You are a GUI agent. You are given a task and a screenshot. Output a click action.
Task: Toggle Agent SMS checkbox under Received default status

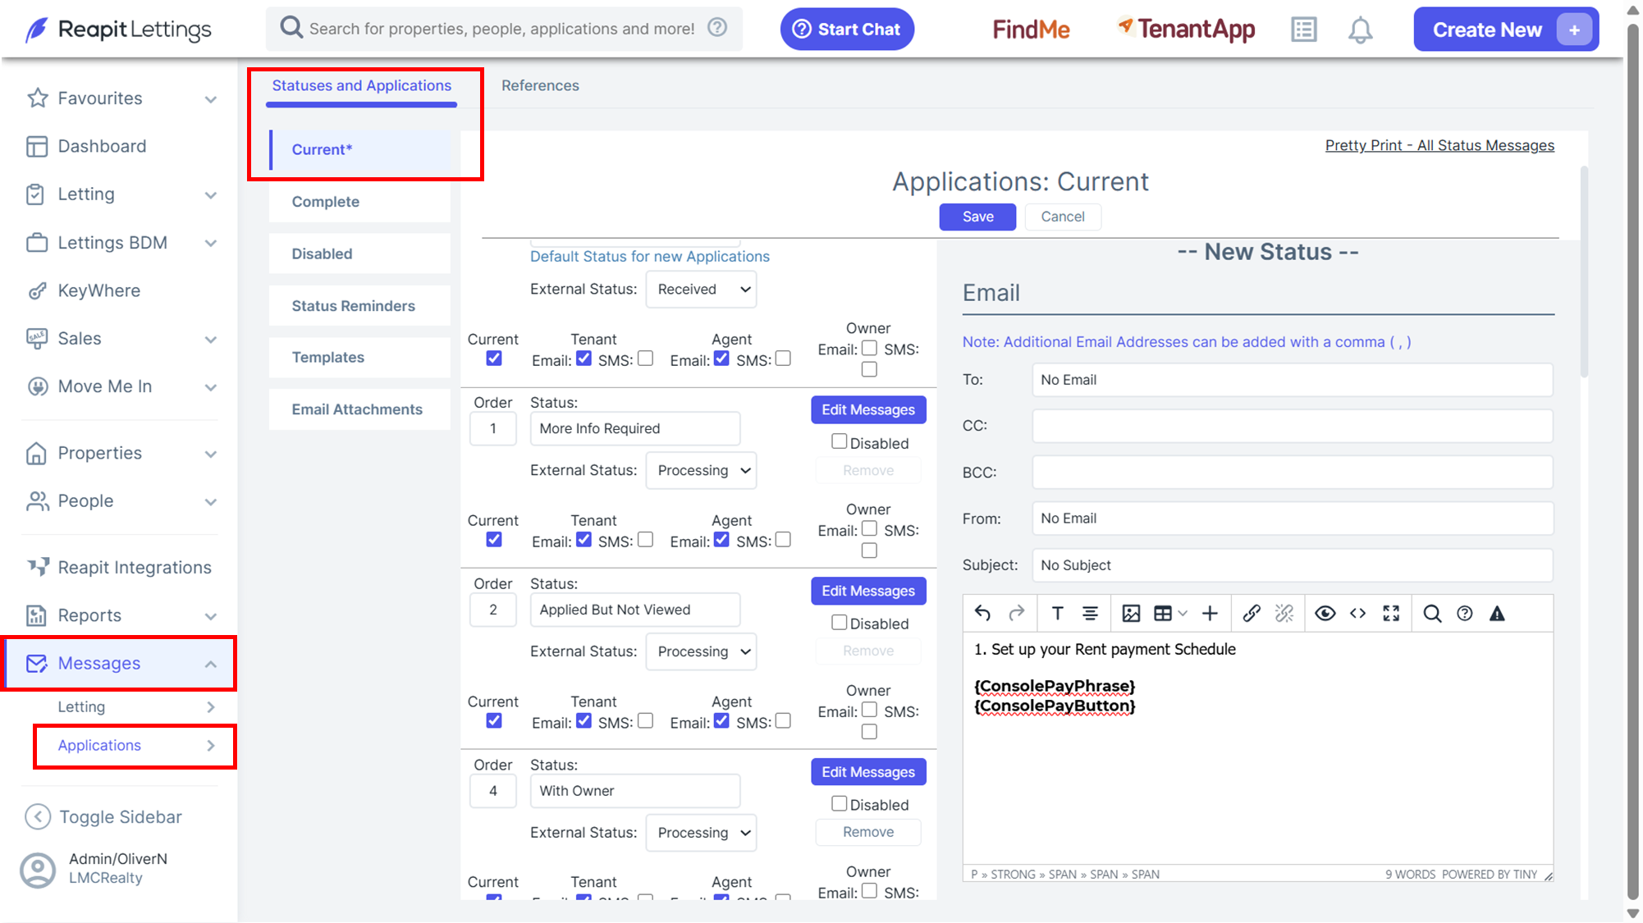point(784,359)
